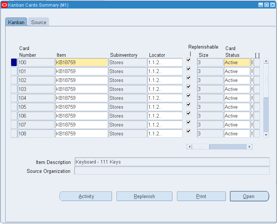Uncheck Replenishable checkbox for card 100

188,60
